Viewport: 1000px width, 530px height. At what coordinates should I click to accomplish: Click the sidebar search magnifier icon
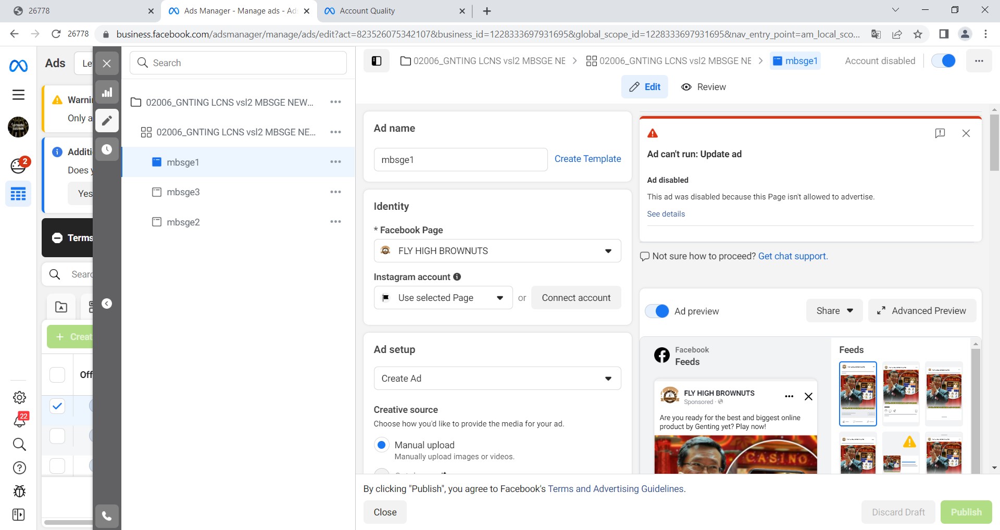pos(19,444)
